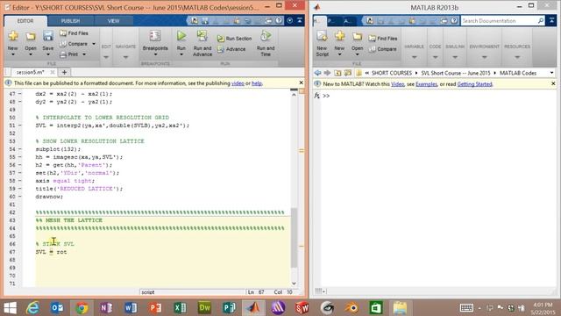Close the session5.m tab
The width and height of the screenshot is (561, 316).
pyautogui.click(x=53, y=72)
